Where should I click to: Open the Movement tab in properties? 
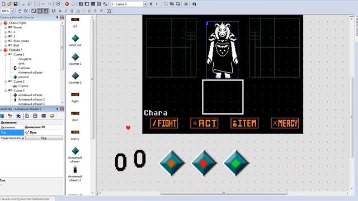[x=18, y=116]
